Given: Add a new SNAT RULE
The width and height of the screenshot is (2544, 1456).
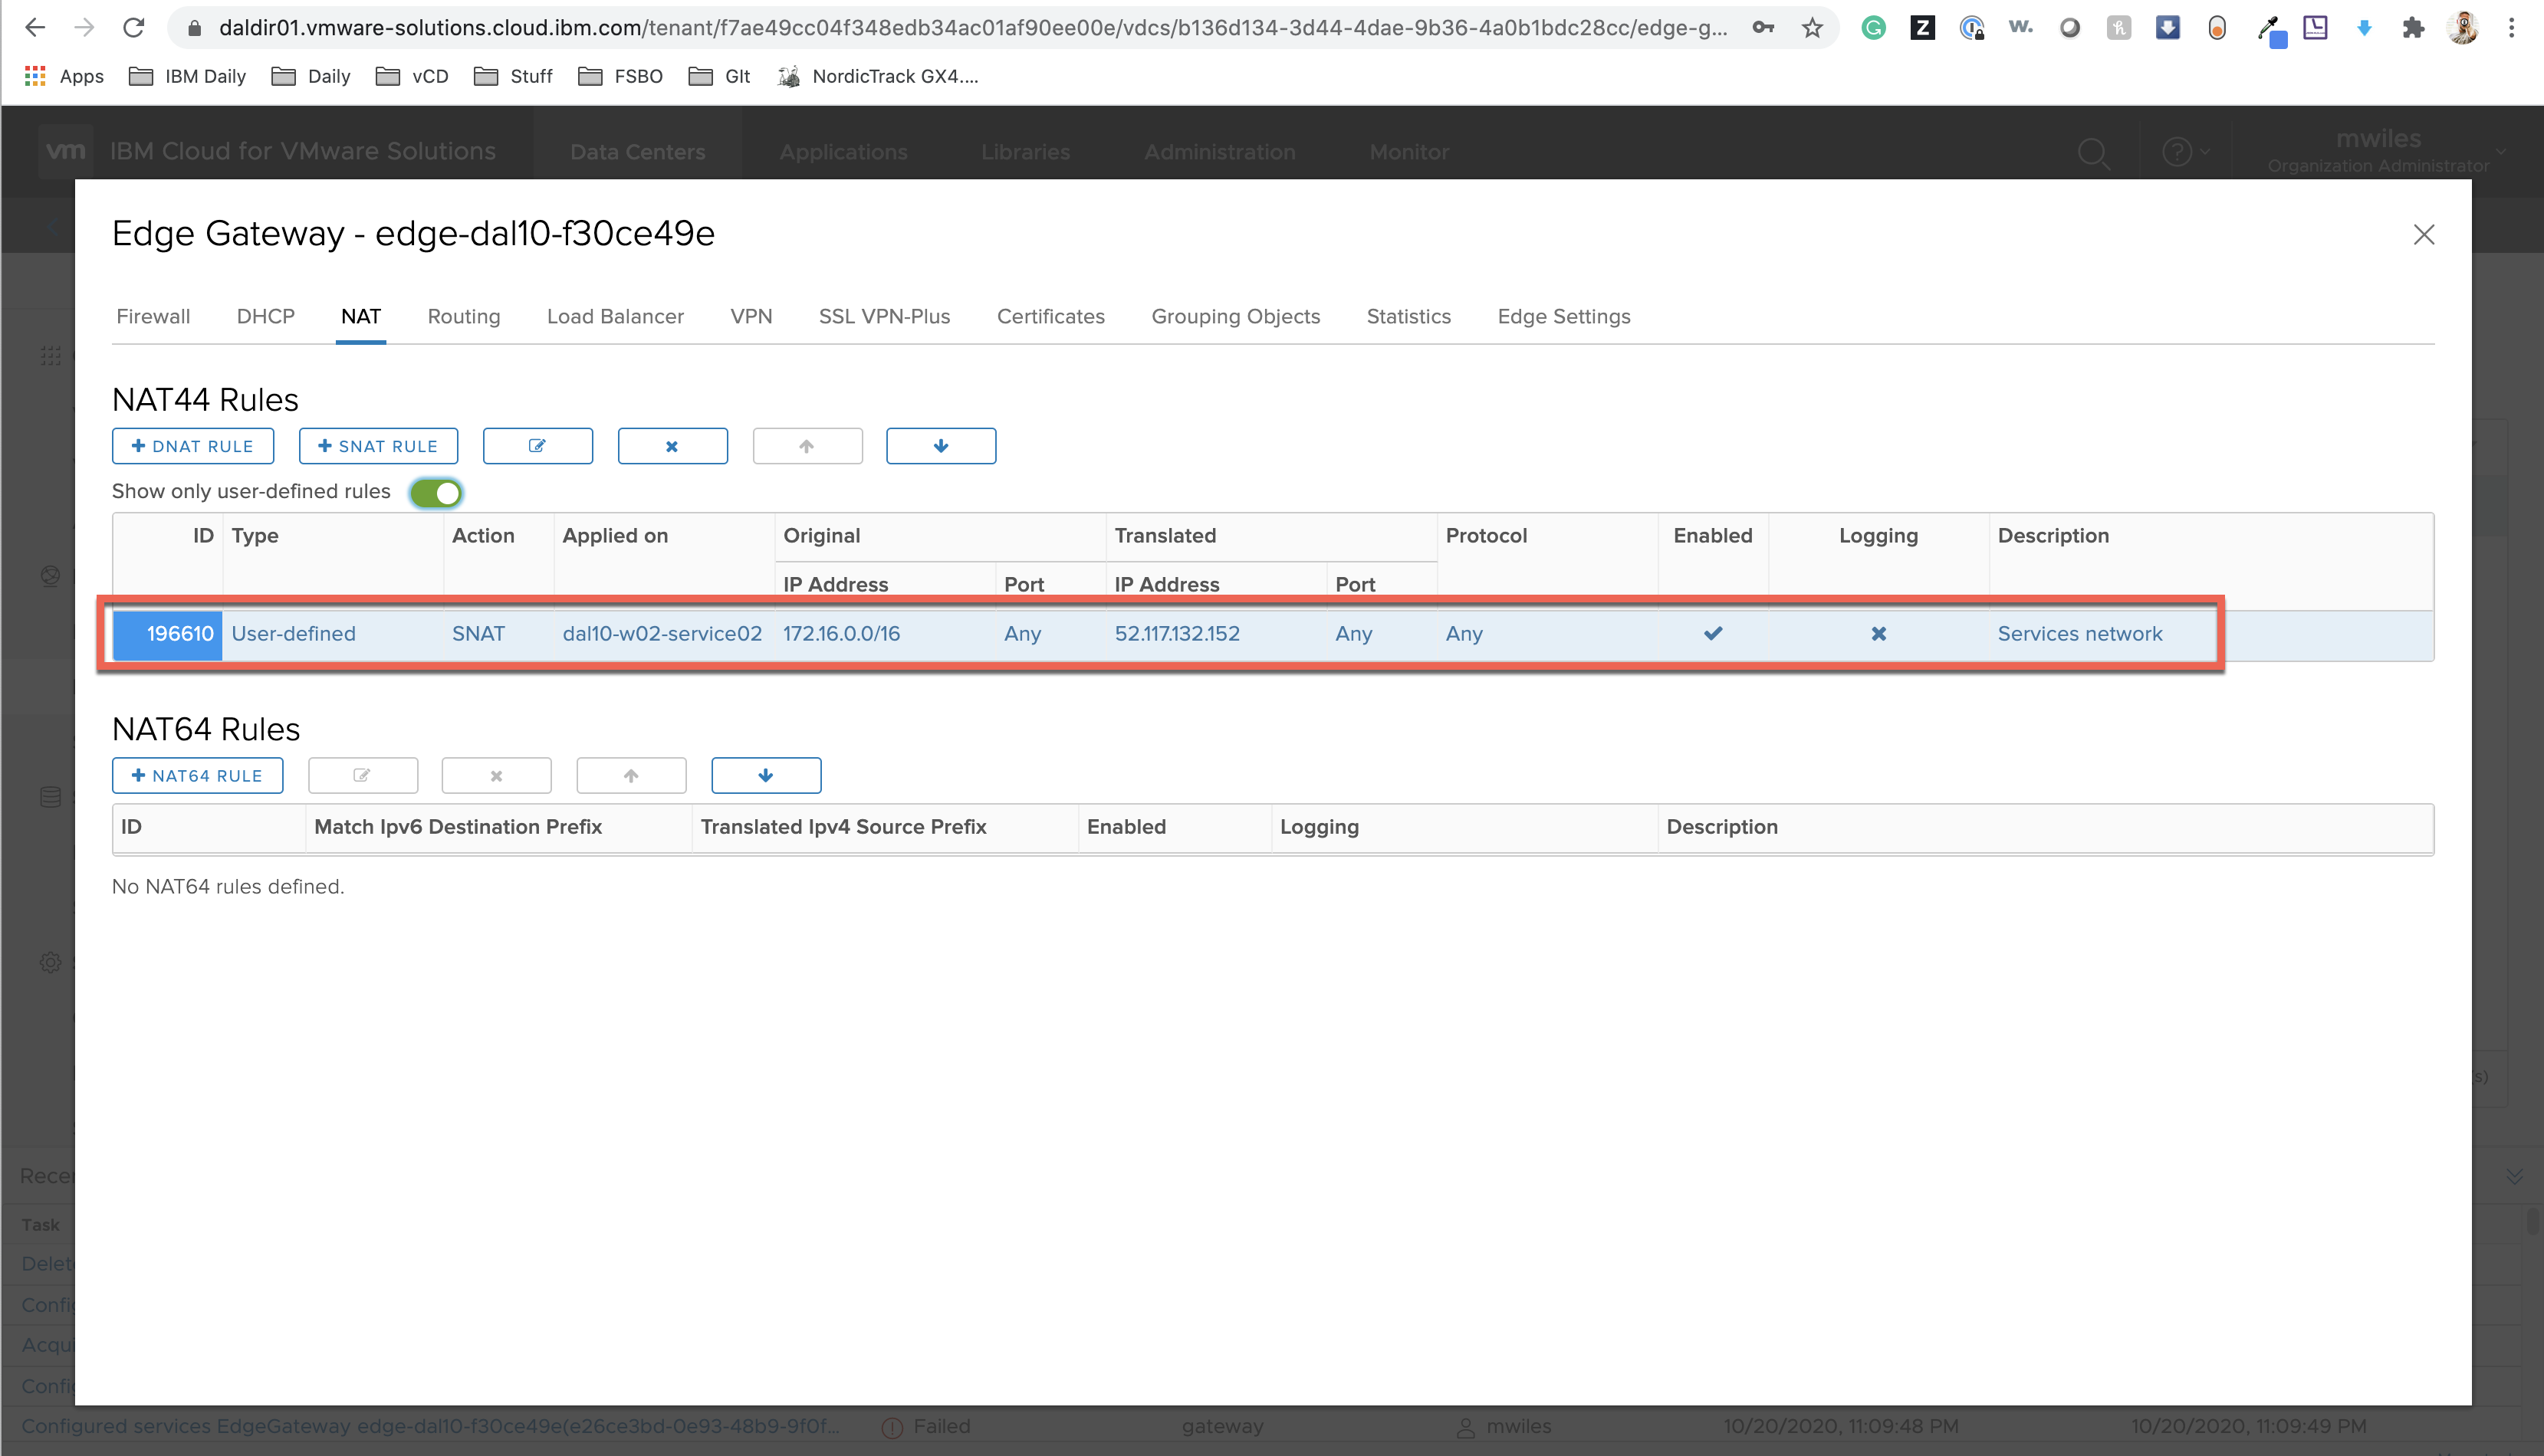Looking at the screenshot, I should [x=378, y=446].
